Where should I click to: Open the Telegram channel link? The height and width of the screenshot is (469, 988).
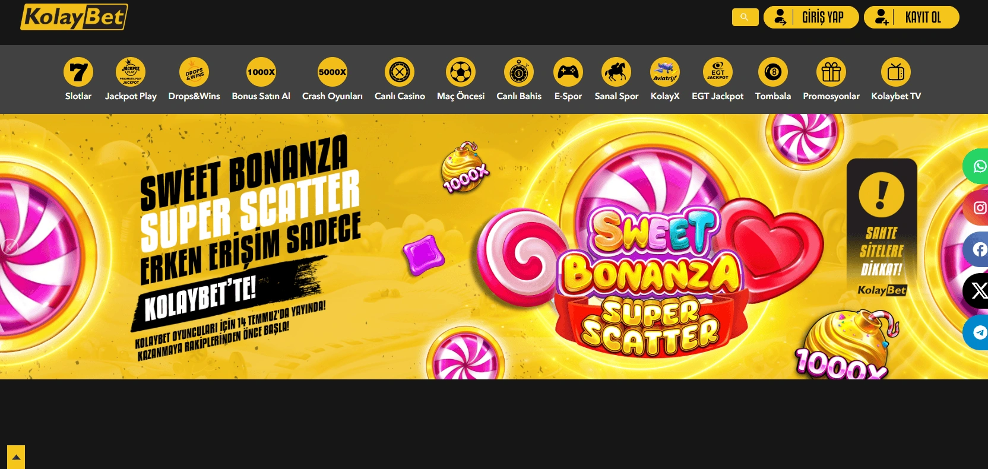tap(977, 332)
